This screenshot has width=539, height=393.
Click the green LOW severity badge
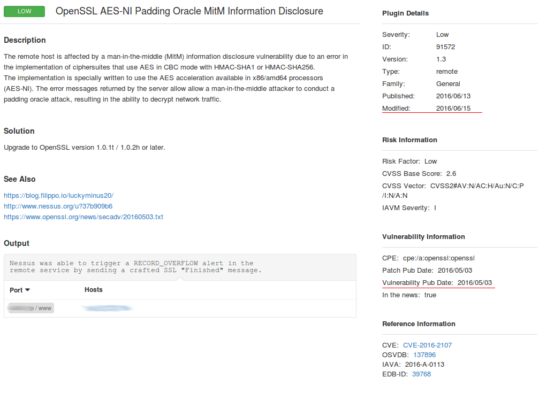pos(24,11)
